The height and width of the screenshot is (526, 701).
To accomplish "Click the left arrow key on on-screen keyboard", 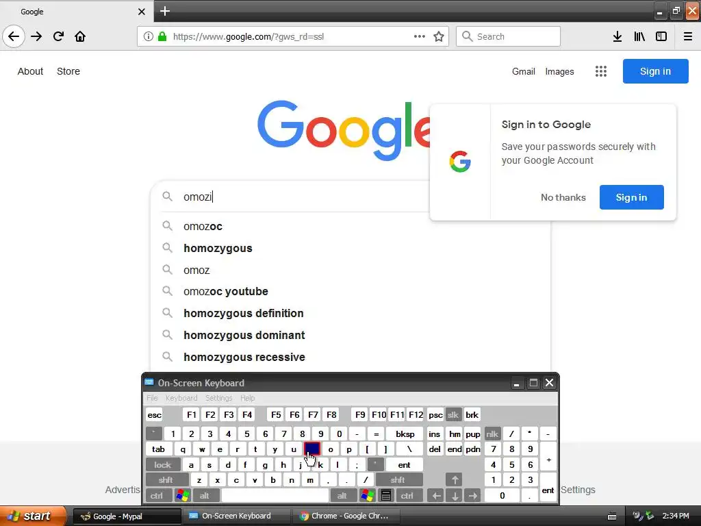I will click(x=436, y=496).
